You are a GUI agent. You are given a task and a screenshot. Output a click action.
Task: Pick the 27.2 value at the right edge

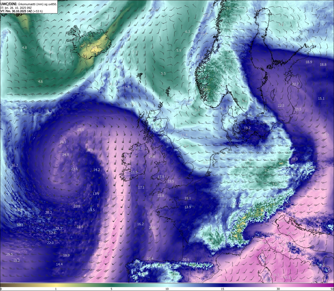326,135
